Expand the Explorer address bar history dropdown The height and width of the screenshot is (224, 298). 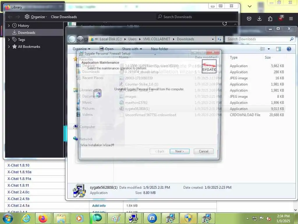213,39
